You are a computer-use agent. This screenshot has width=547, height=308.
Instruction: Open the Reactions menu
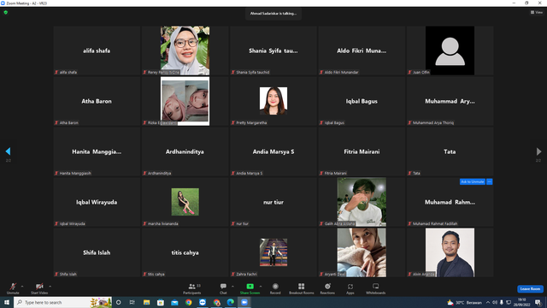pyautogui.click(x=327, y=288)
